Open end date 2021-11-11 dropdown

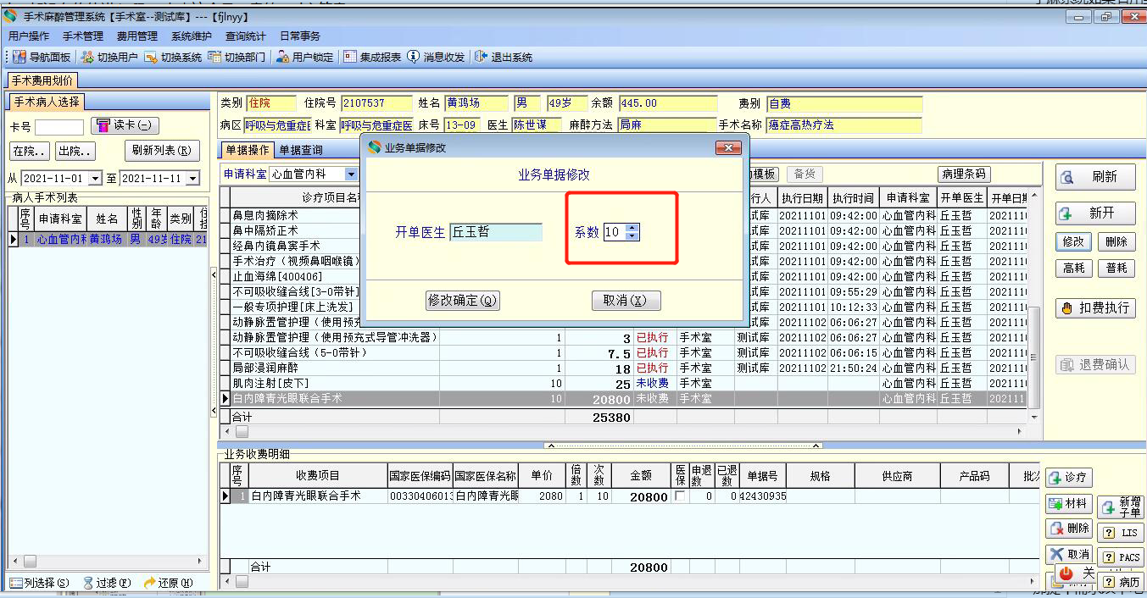click(192, 179)
